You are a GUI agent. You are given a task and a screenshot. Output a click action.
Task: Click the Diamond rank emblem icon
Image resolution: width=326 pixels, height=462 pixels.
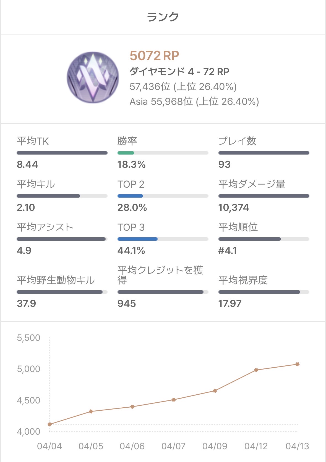pyautogui.click(x=93, y=78)
